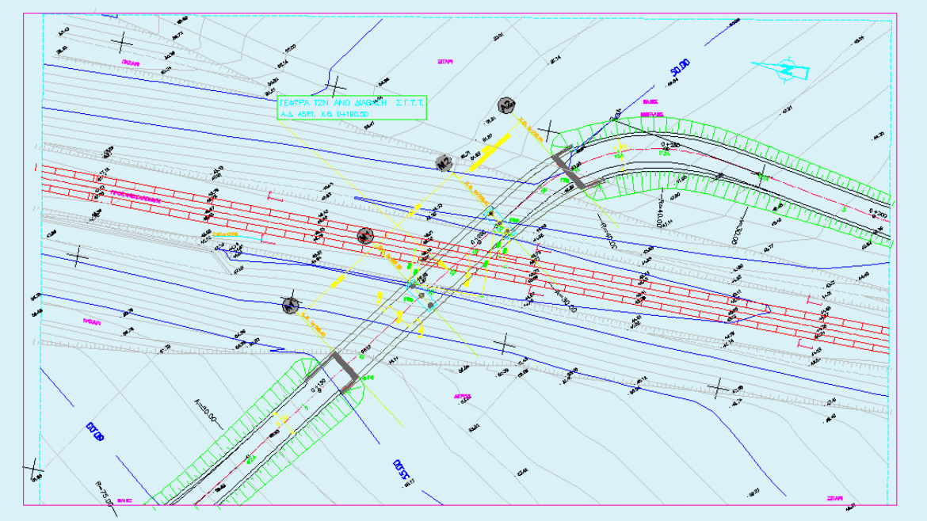Select the M2 pier circle marker
Image resolution: width=927 pixels, height=521 pixels.
444,164
